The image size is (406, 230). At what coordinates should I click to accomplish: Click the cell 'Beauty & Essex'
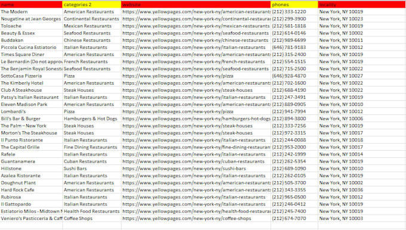click(31, 33)
